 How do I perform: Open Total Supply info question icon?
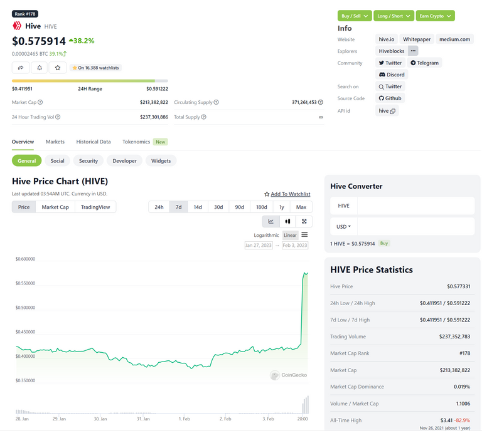pos(204,117)
